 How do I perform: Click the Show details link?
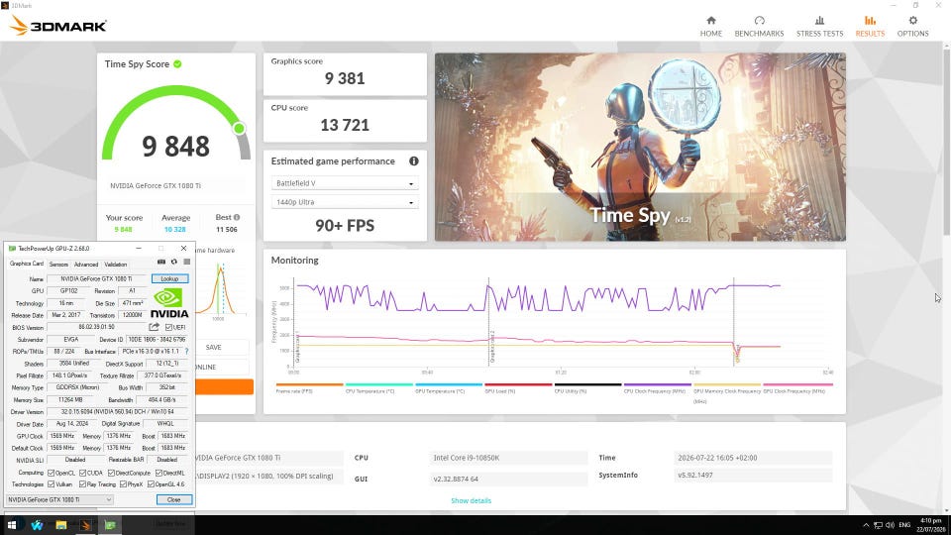[472, 501]
